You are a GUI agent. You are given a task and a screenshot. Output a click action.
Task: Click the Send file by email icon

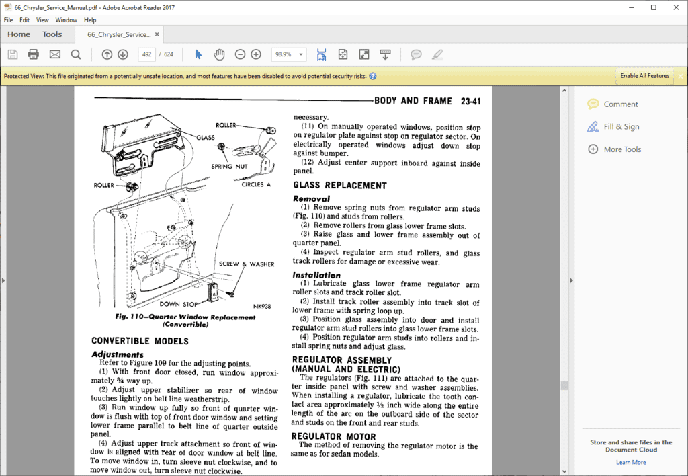point(54,54)
